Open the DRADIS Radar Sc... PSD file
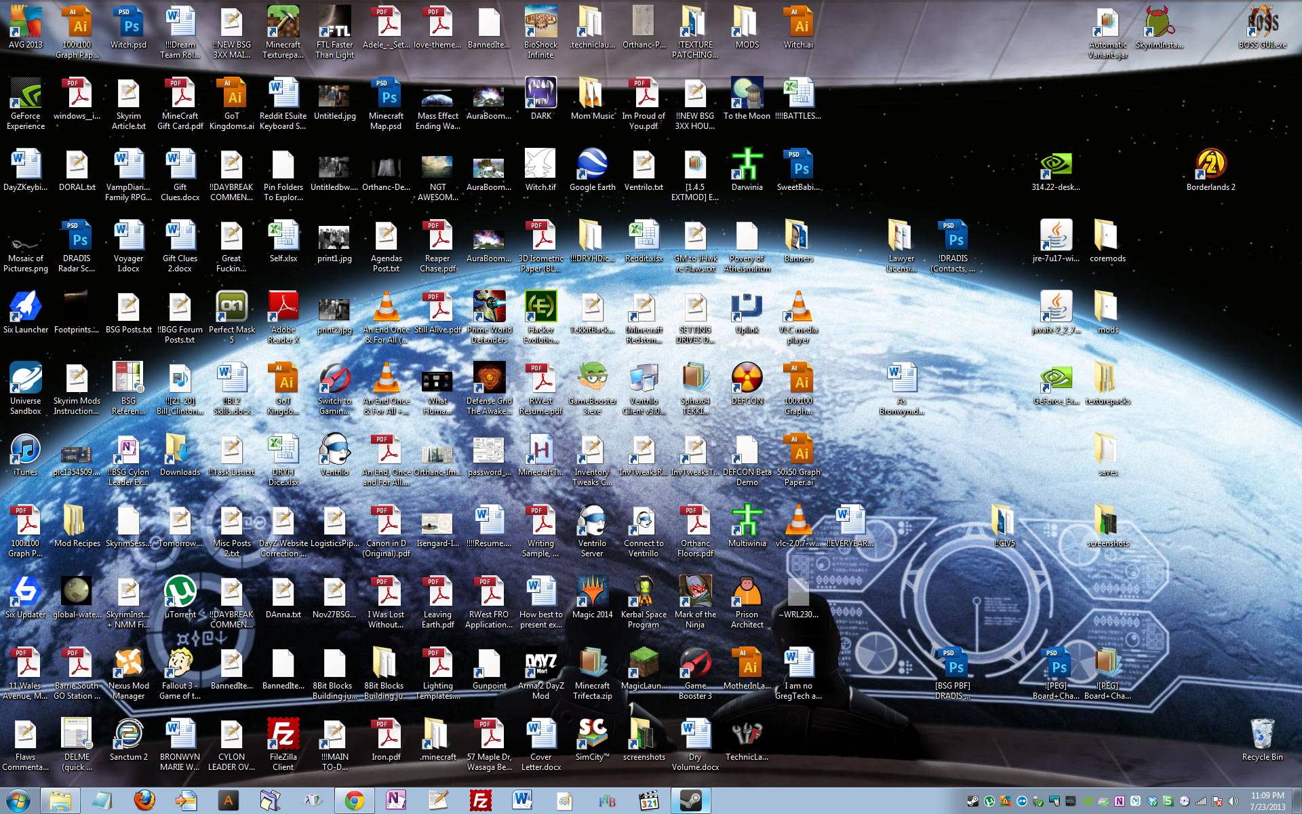Image resolution: width=1302 pixels, height=814 pixels. point(77,246)
